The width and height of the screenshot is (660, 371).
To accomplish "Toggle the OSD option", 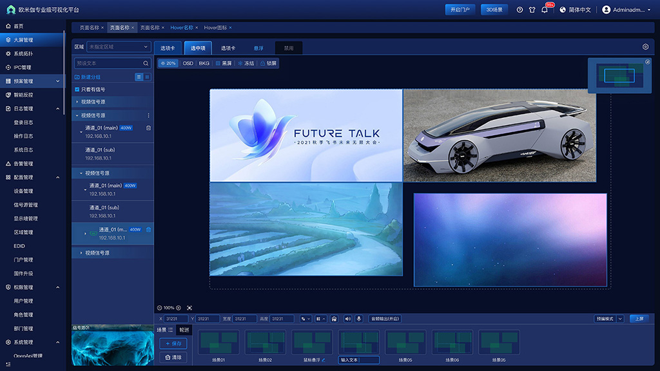I will click(x=188, y=63).
